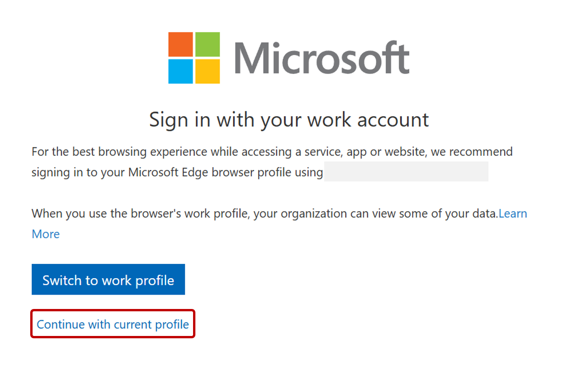Click the word "Learn" at line end
Screen dimensions: 568x369
tap(513, 214)
